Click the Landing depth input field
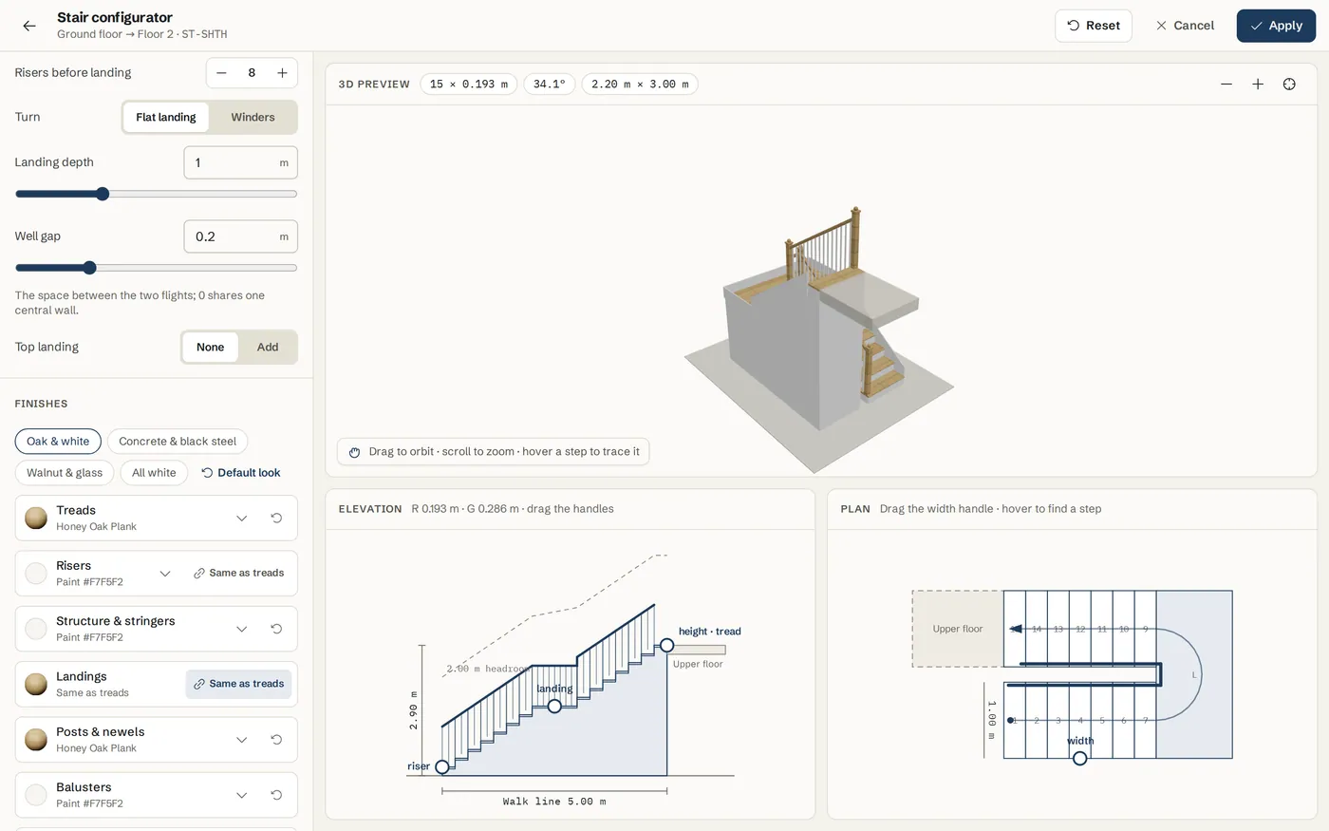This screenshot has height=831, width=1329. 240,162
